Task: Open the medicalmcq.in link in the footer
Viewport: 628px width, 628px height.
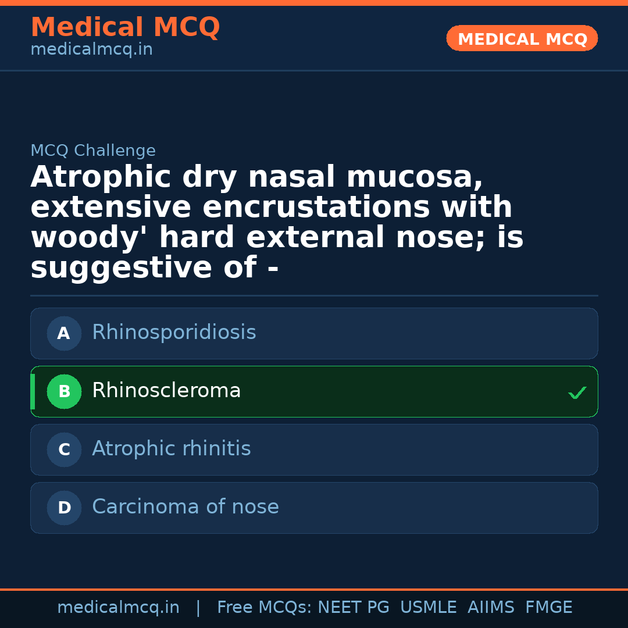Action: click(118, 608)
